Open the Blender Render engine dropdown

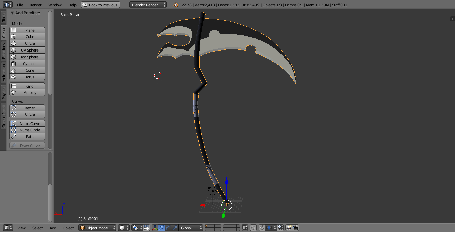pos(148,5)
